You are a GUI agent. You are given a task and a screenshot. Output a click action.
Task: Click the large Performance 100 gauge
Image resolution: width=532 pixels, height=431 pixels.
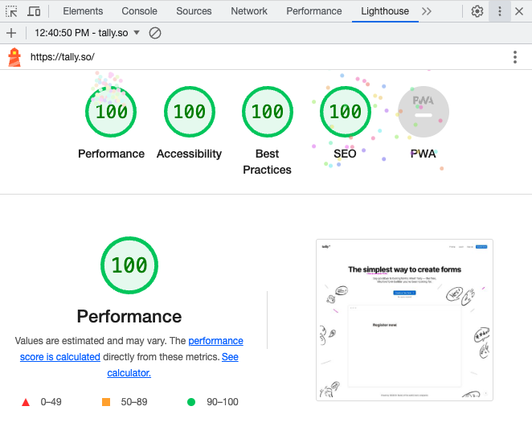coord(129,265)
